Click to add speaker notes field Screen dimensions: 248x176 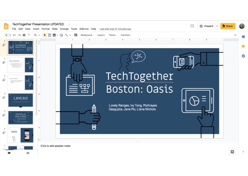(55, 146)
